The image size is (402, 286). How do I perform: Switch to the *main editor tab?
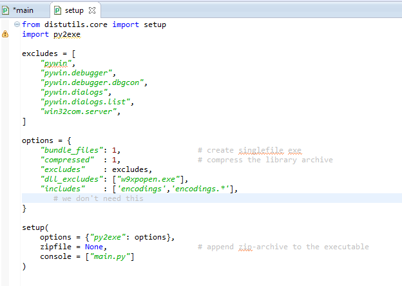[x=23, y=10]
